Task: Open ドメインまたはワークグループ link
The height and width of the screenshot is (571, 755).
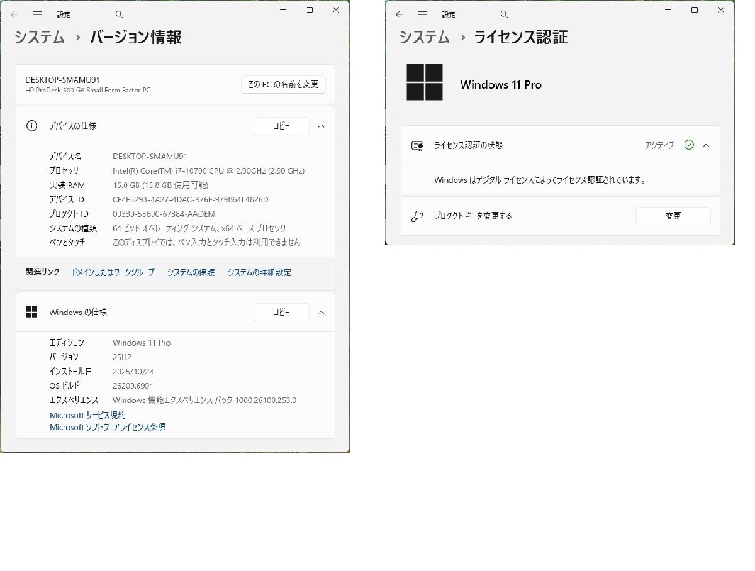Action: (x=113, y=272)
